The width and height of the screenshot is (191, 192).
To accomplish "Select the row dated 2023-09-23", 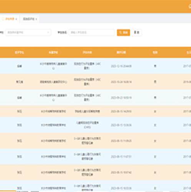I will 95,98.
